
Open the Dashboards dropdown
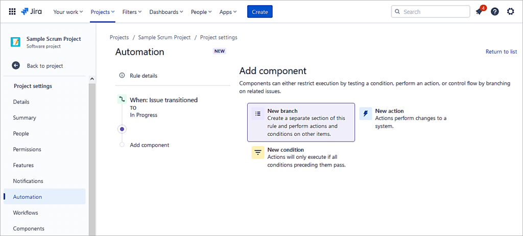pyautogui.click(x=167, y=12)
